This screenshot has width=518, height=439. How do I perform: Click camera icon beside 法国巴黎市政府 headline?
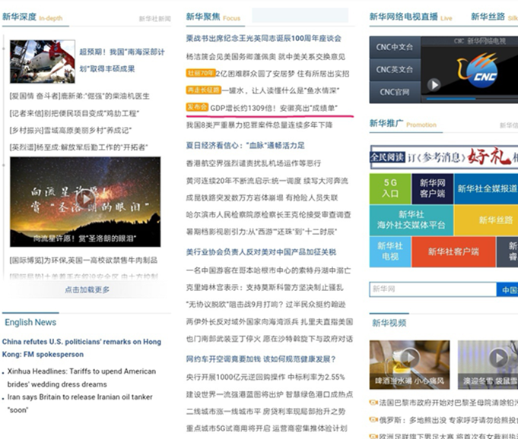click(373, 403)
